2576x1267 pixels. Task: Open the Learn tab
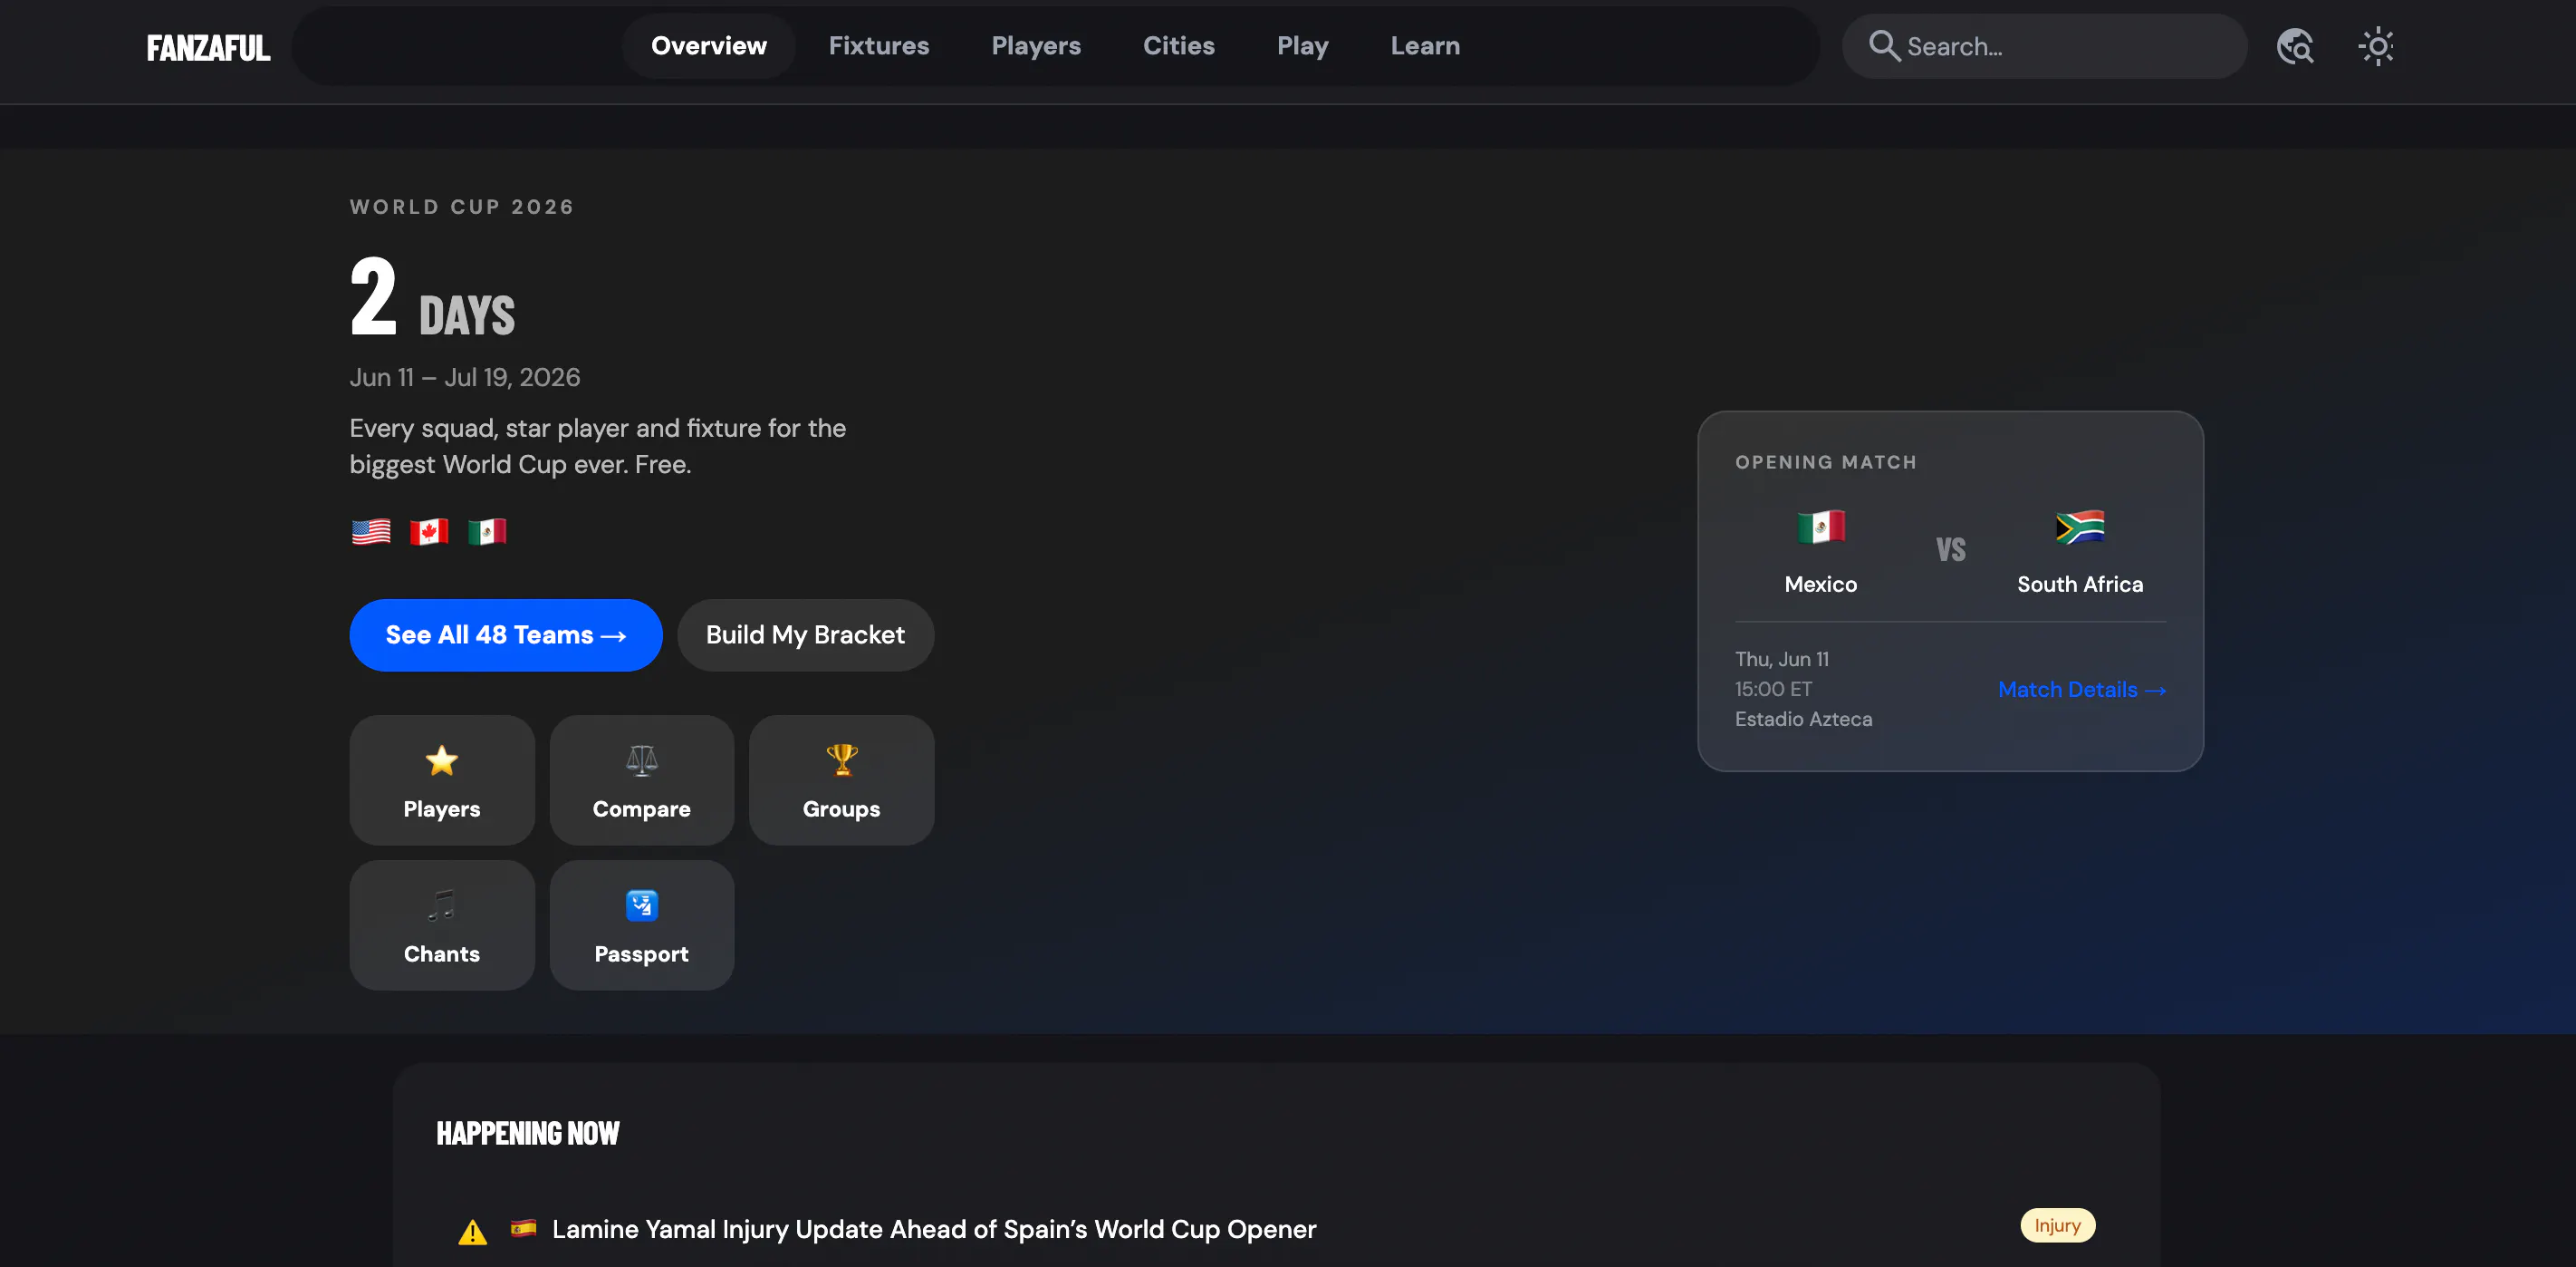pos(1425,46)
